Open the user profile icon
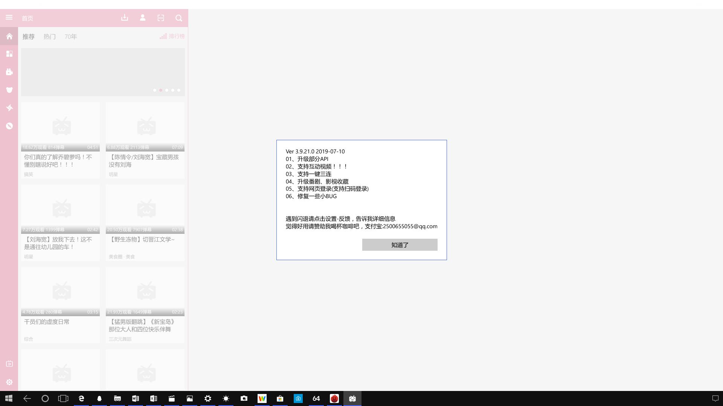Screen dimensions: 723x406 [x=143, y=18]
